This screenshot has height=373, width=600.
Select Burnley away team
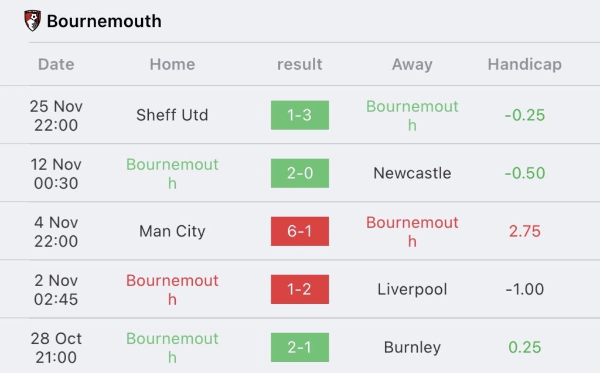[x=412, y=348]
